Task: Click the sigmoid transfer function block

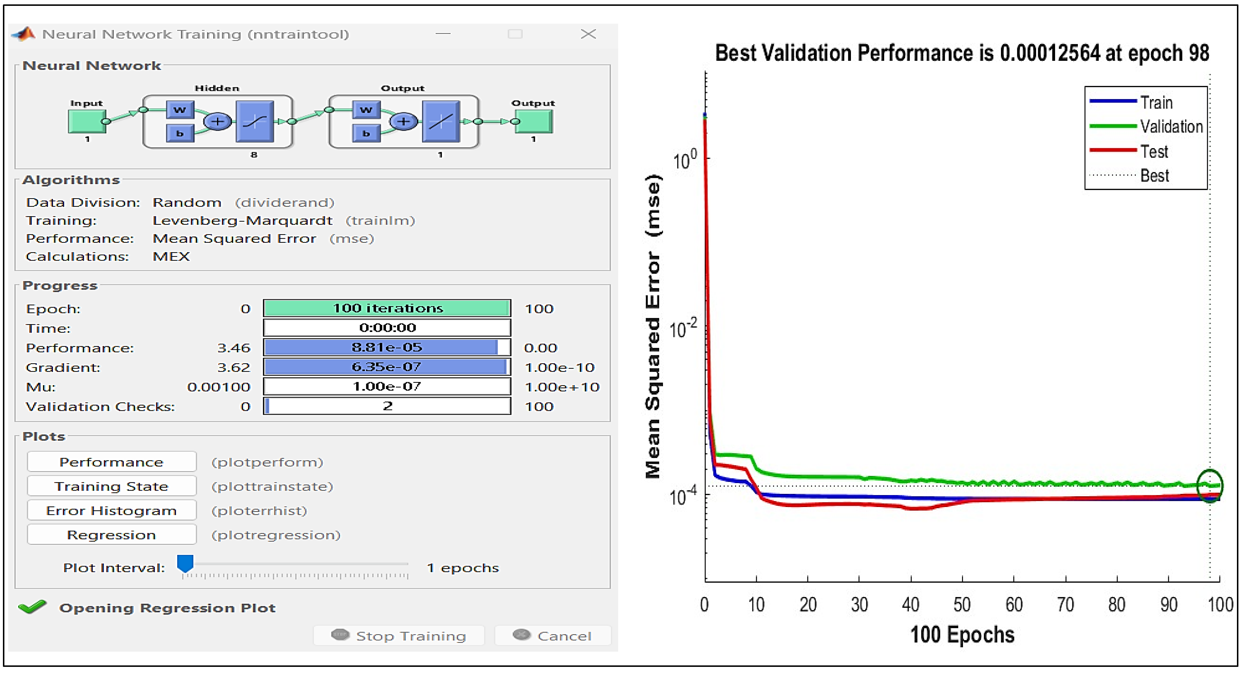Action: point(255,121)
